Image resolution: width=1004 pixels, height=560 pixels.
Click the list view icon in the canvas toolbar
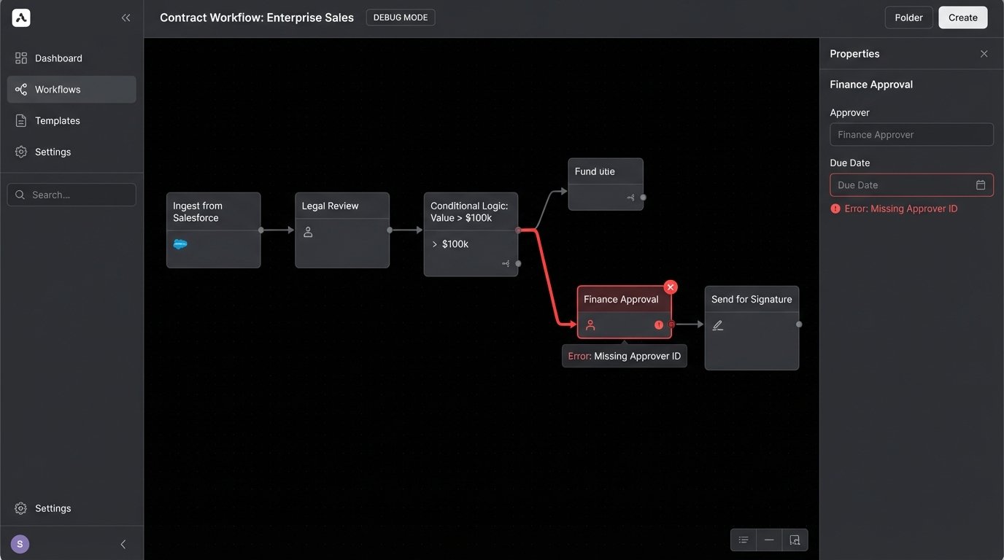coord(743,540)
